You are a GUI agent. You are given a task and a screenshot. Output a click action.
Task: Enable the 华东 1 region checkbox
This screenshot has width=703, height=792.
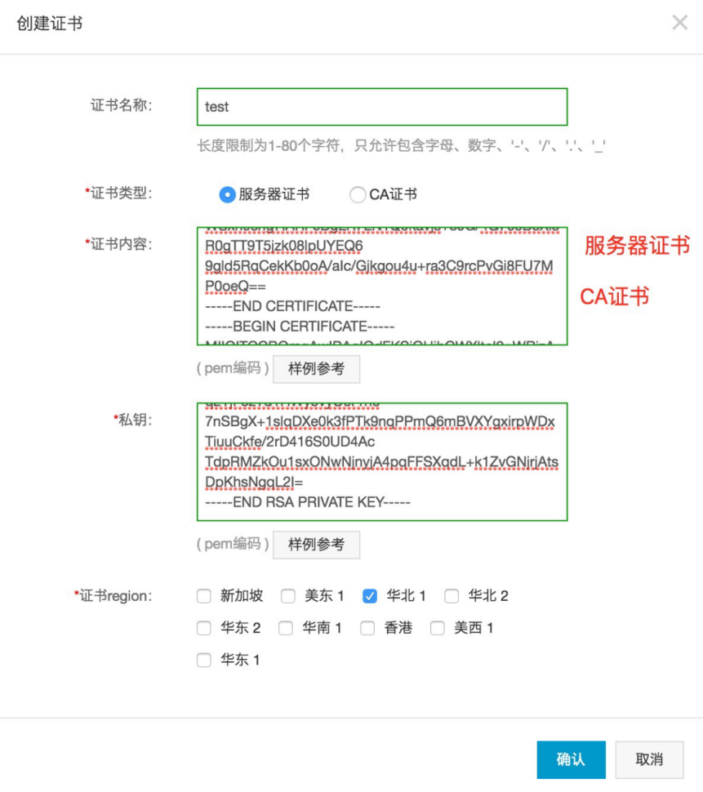pos(204,661)
